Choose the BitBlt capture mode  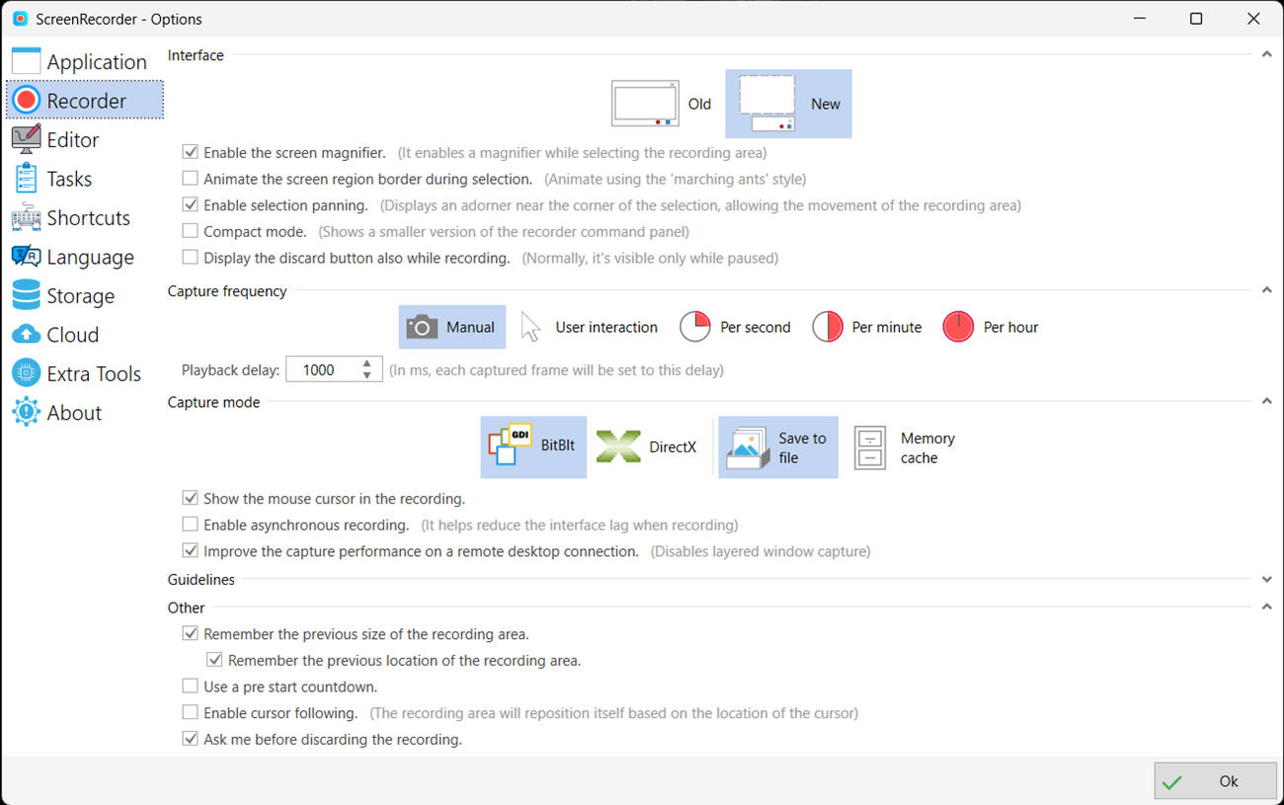coord(533,446)
